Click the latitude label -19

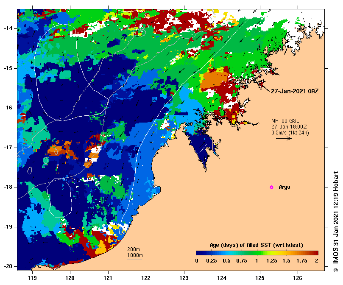coord(8,227)
